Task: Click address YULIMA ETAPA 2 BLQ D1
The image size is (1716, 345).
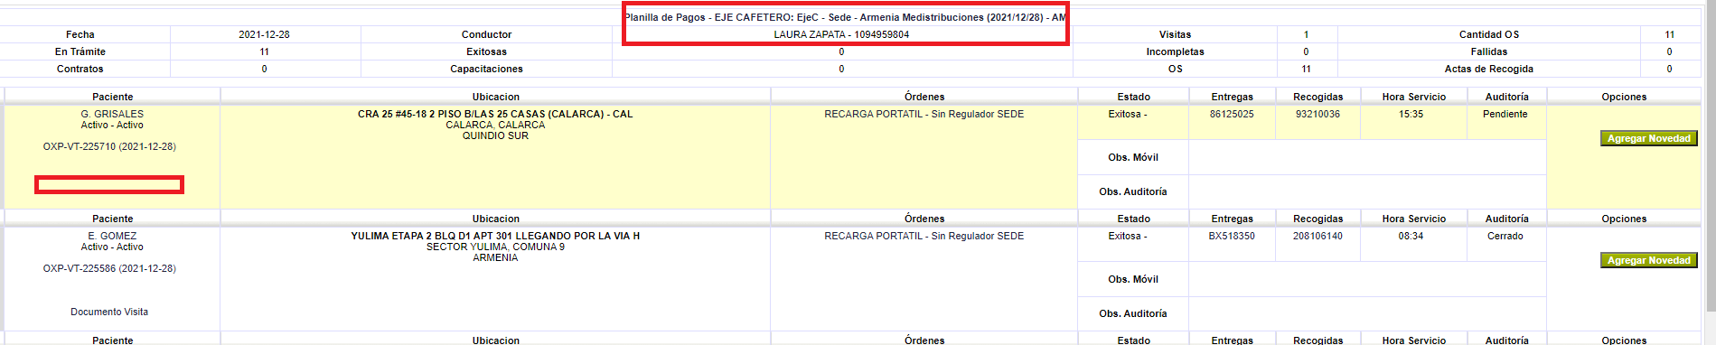Action: coord(495,236)
